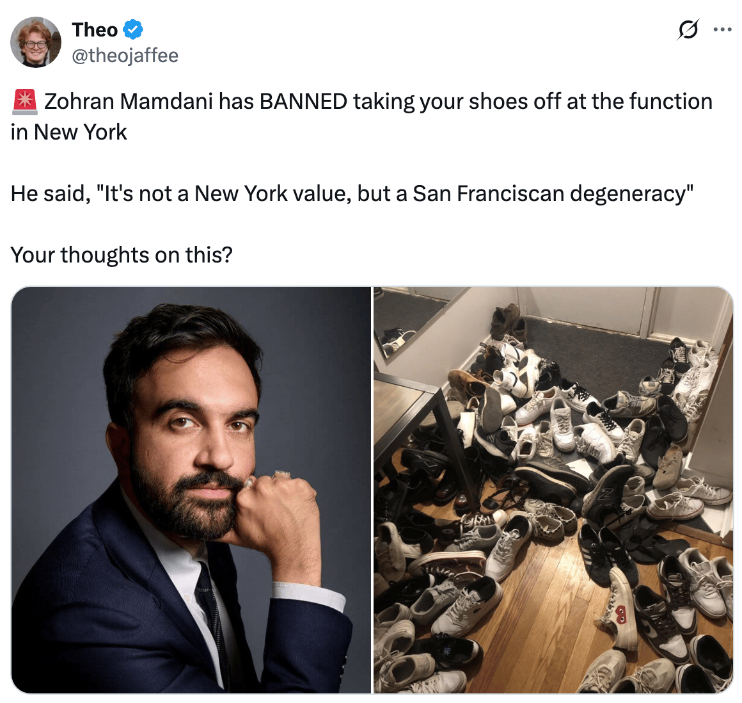Click the man's ring in portrait photo
Image resolution: width=742 pixels, height=703 pixels.
click(x=282, y=474)
